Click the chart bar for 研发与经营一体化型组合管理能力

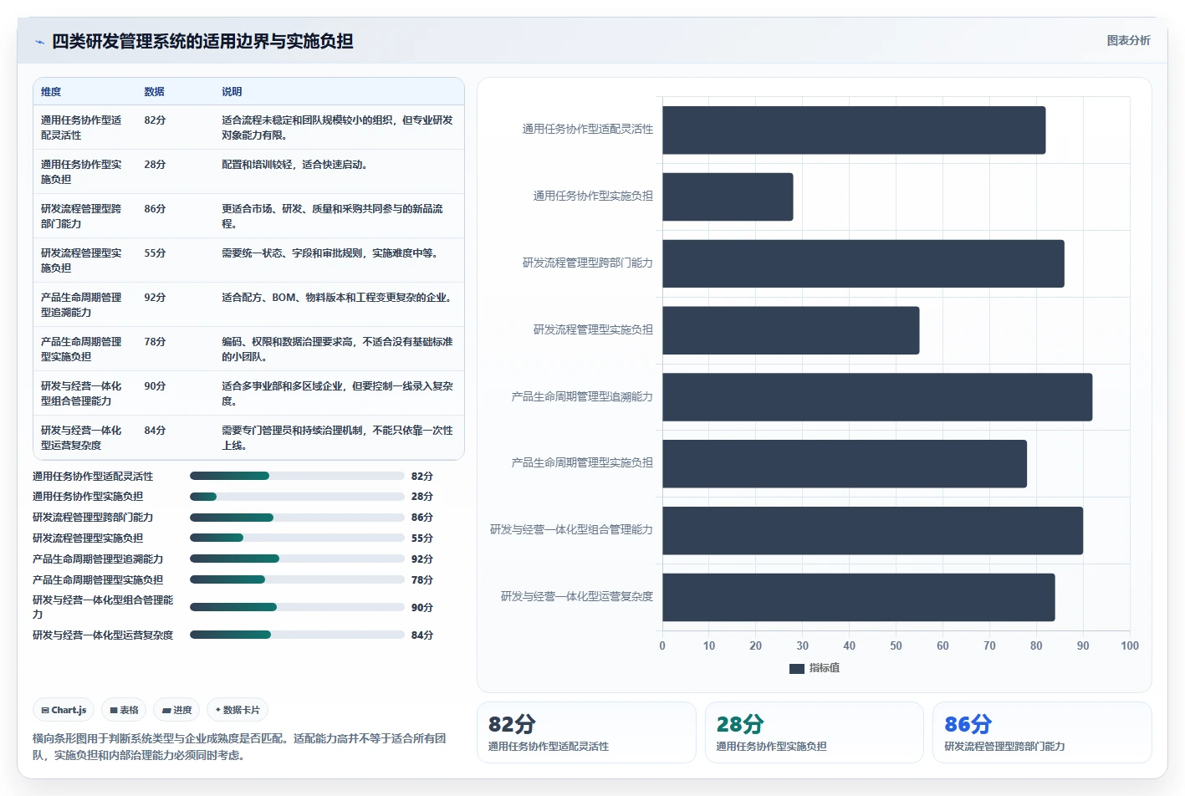(873, 530)
